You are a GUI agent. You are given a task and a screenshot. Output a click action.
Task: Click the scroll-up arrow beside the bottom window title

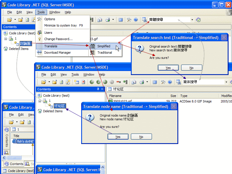[x=103, y=167]
